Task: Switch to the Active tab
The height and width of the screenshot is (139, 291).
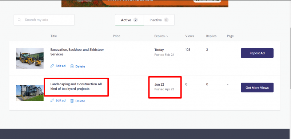Action: point(129,20)
